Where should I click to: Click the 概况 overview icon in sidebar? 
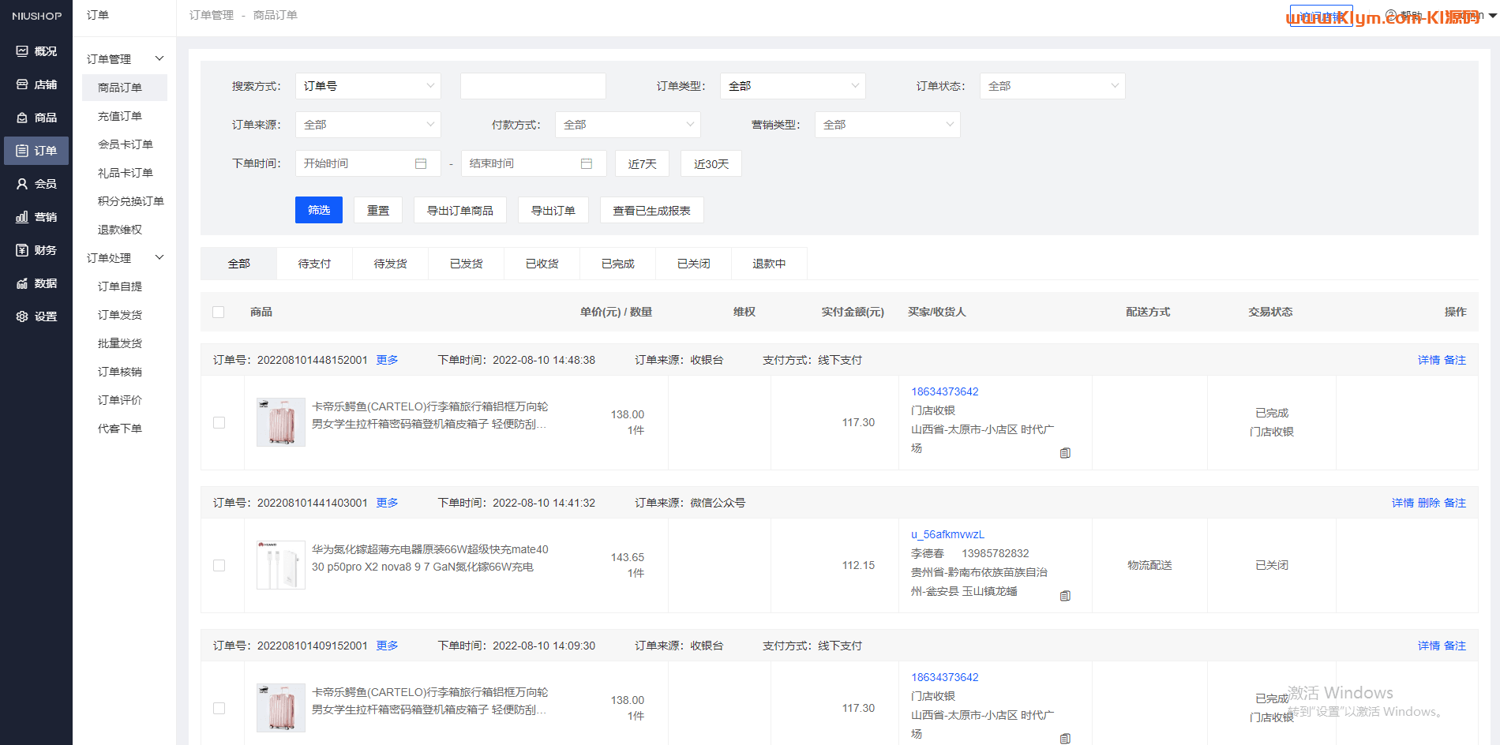click(22, 51)
